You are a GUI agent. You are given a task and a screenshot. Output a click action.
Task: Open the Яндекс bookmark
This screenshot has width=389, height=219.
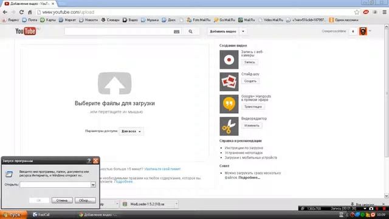[11, 20]
